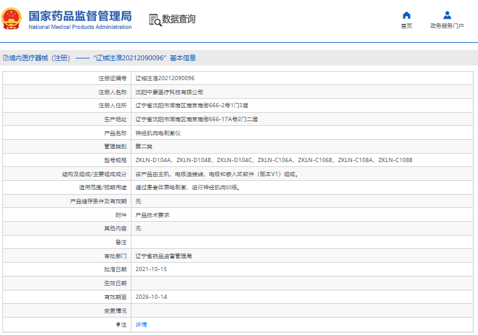Select text 通过患者体表电刺激 intended use
The height and width of the screenshot is (335, 478).
coord(188,187)
